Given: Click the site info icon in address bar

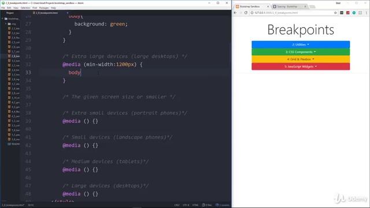Looking at the screenshot, I should (252, 13).
